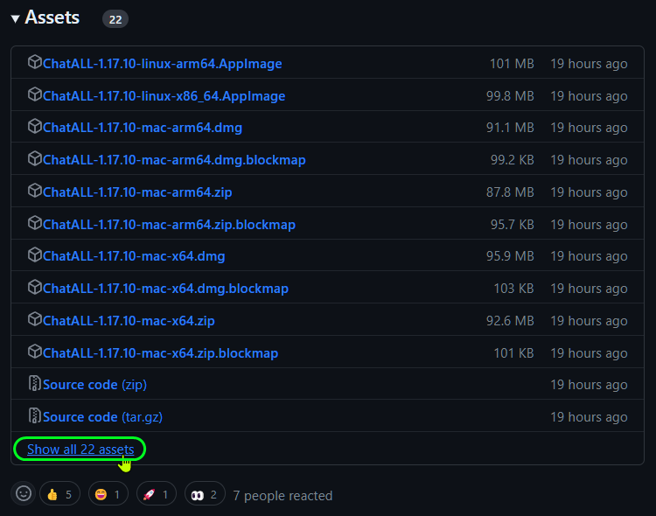Toggle the laugh emoji reaction

(x=108, y=495)
